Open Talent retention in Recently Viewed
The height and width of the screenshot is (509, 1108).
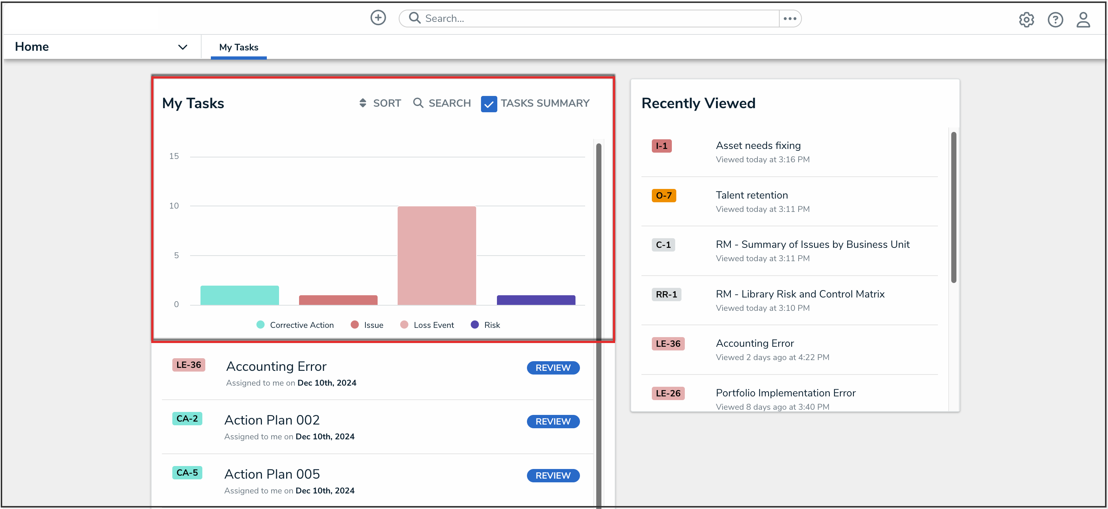(x=752, y=195)
